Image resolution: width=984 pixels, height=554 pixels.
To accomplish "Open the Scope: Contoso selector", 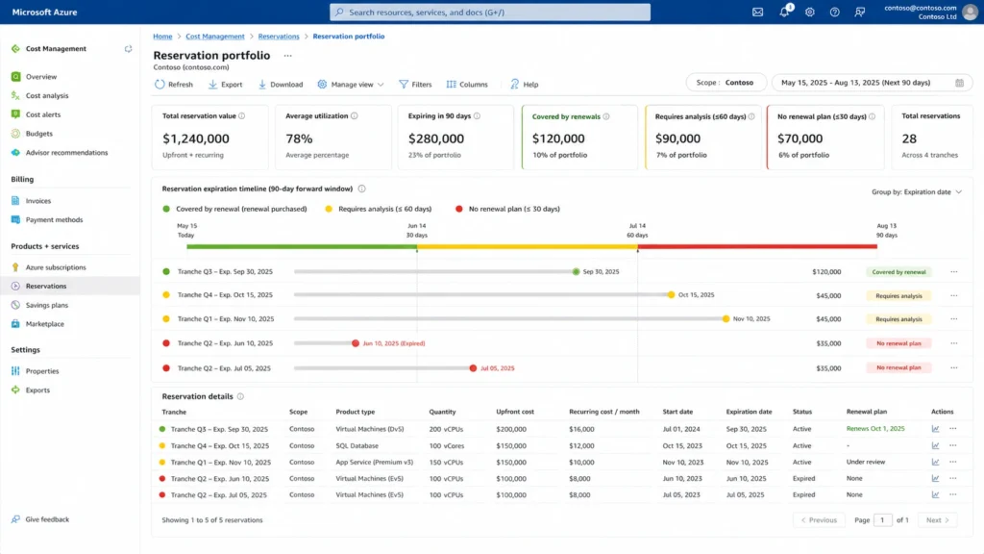I will coord(726,83).
